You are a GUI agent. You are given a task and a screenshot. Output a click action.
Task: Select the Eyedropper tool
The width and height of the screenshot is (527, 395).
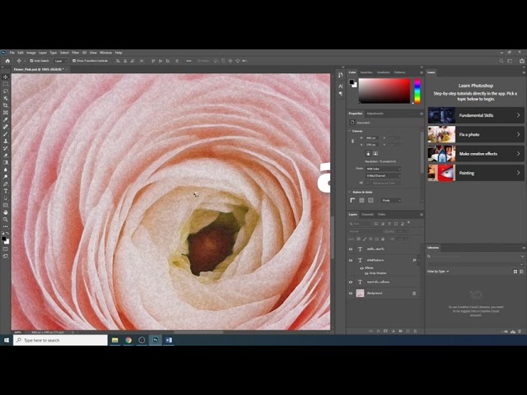pyautogui.click(x=6, y=119)
